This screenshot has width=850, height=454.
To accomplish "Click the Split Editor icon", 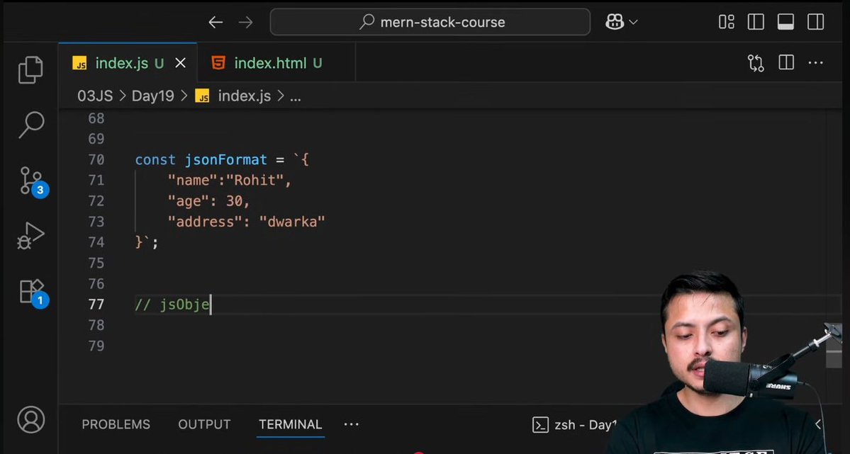I will click(785, 62).
